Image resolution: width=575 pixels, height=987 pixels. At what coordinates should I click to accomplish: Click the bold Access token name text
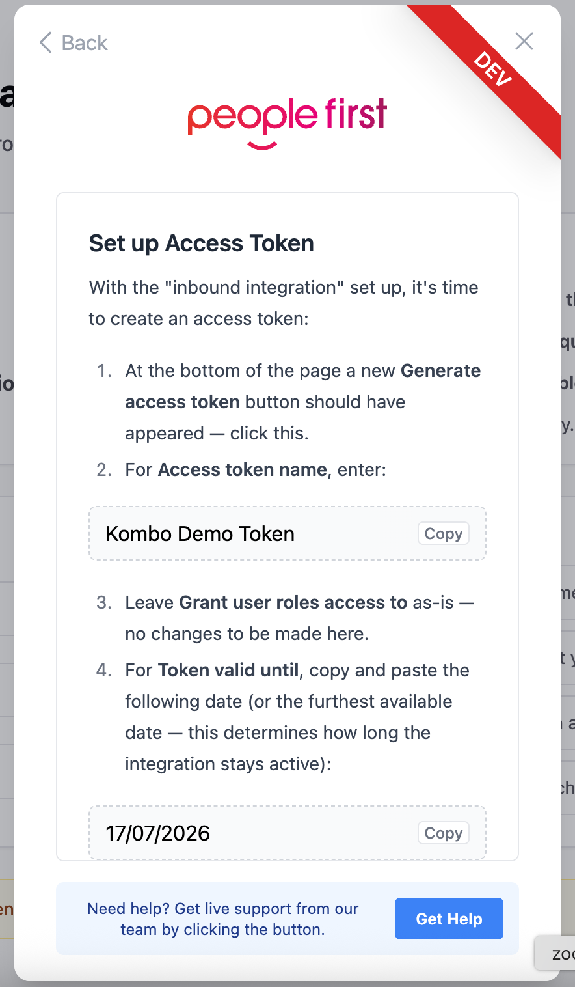(x=242, y=470)
